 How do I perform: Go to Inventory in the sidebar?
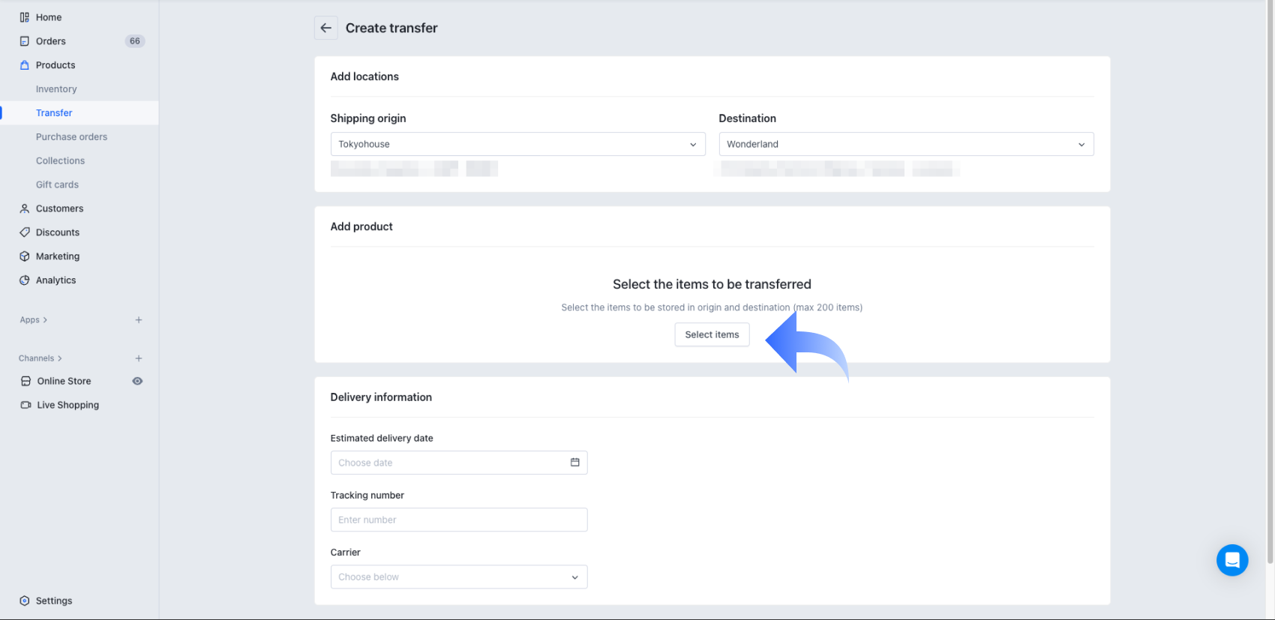click(56, 89)
